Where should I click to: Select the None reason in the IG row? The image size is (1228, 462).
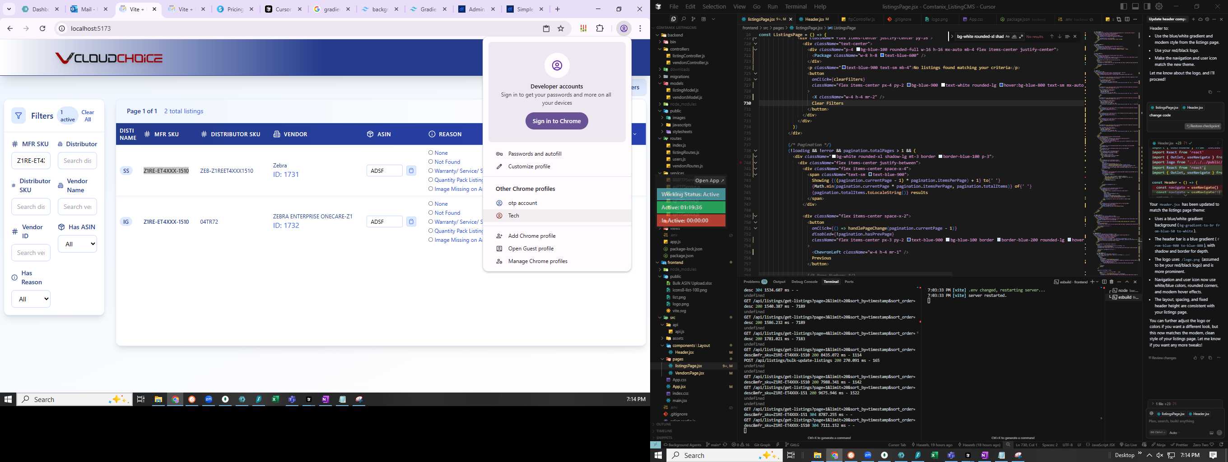[x=430, y=203]
